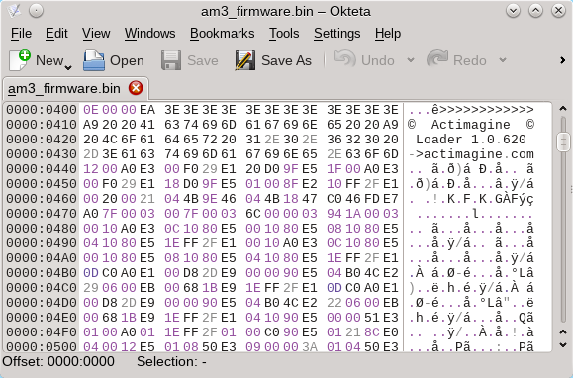Open the Tools menu
Viewport: 573px width, 378px height.
pos(284,34)
